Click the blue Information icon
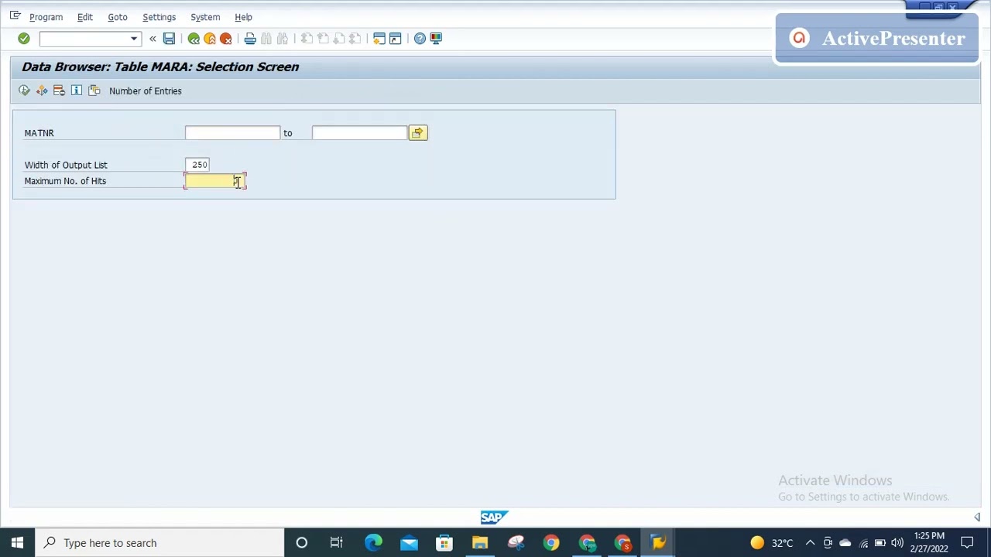Viewport: 991px width, 557px height. pos(77,91)
